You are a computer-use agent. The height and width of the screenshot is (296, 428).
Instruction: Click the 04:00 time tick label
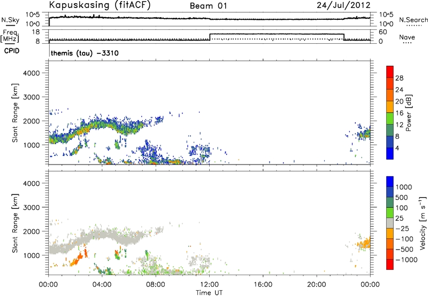click(102, 285)
